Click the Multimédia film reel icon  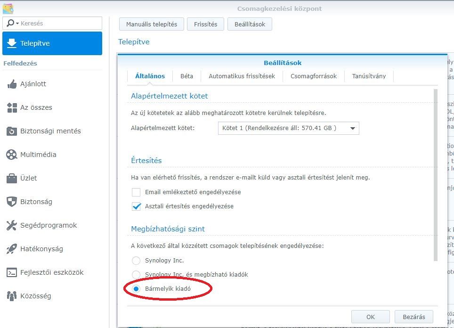12,155
